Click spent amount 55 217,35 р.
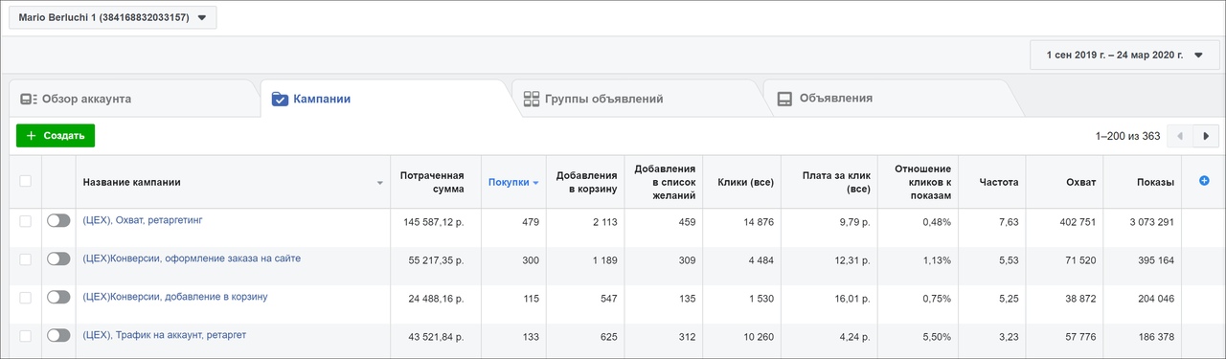 coord(436,260)
